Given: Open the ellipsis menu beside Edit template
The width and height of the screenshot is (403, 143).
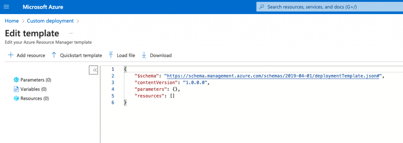Looking at the screenshot, I should tap(71, 33).
